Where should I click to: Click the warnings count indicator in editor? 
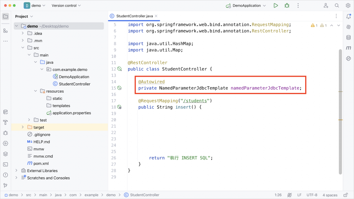click(x=318, y=26)
